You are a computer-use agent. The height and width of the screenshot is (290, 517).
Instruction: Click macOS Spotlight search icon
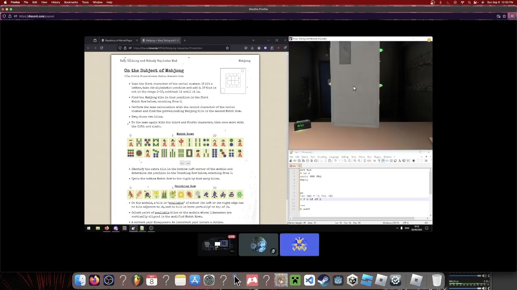[x=469, y=2]
